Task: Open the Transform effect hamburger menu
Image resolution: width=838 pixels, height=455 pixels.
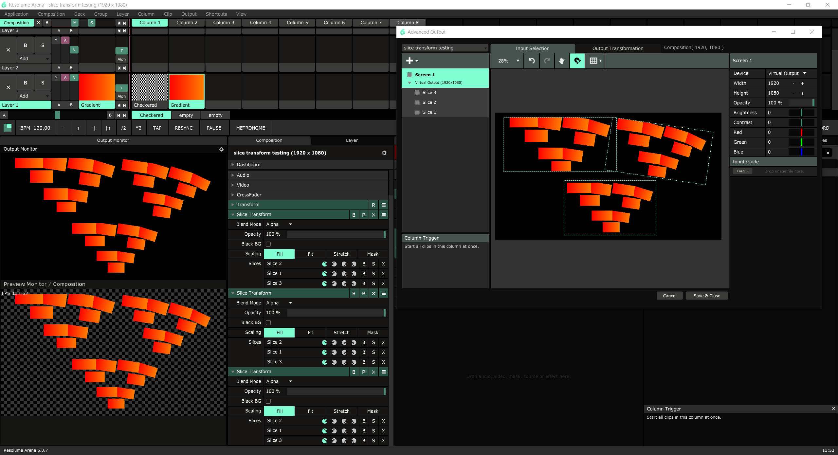Action: [384, 205]
